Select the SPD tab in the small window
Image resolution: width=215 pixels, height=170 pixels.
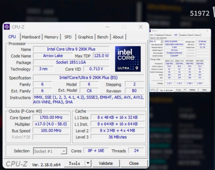(176, 35)
